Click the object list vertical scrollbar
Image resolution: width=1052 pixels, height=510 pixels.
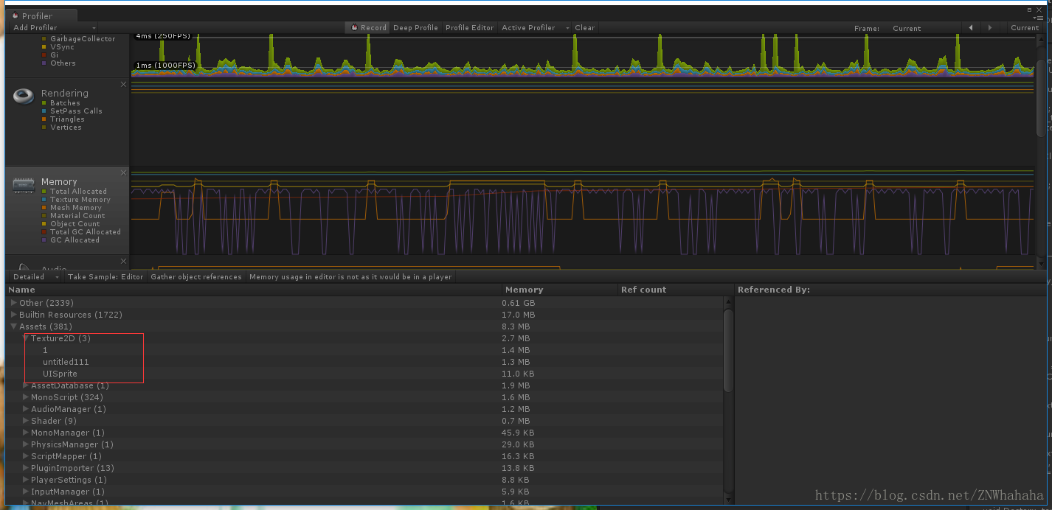(x=728, y=350)
